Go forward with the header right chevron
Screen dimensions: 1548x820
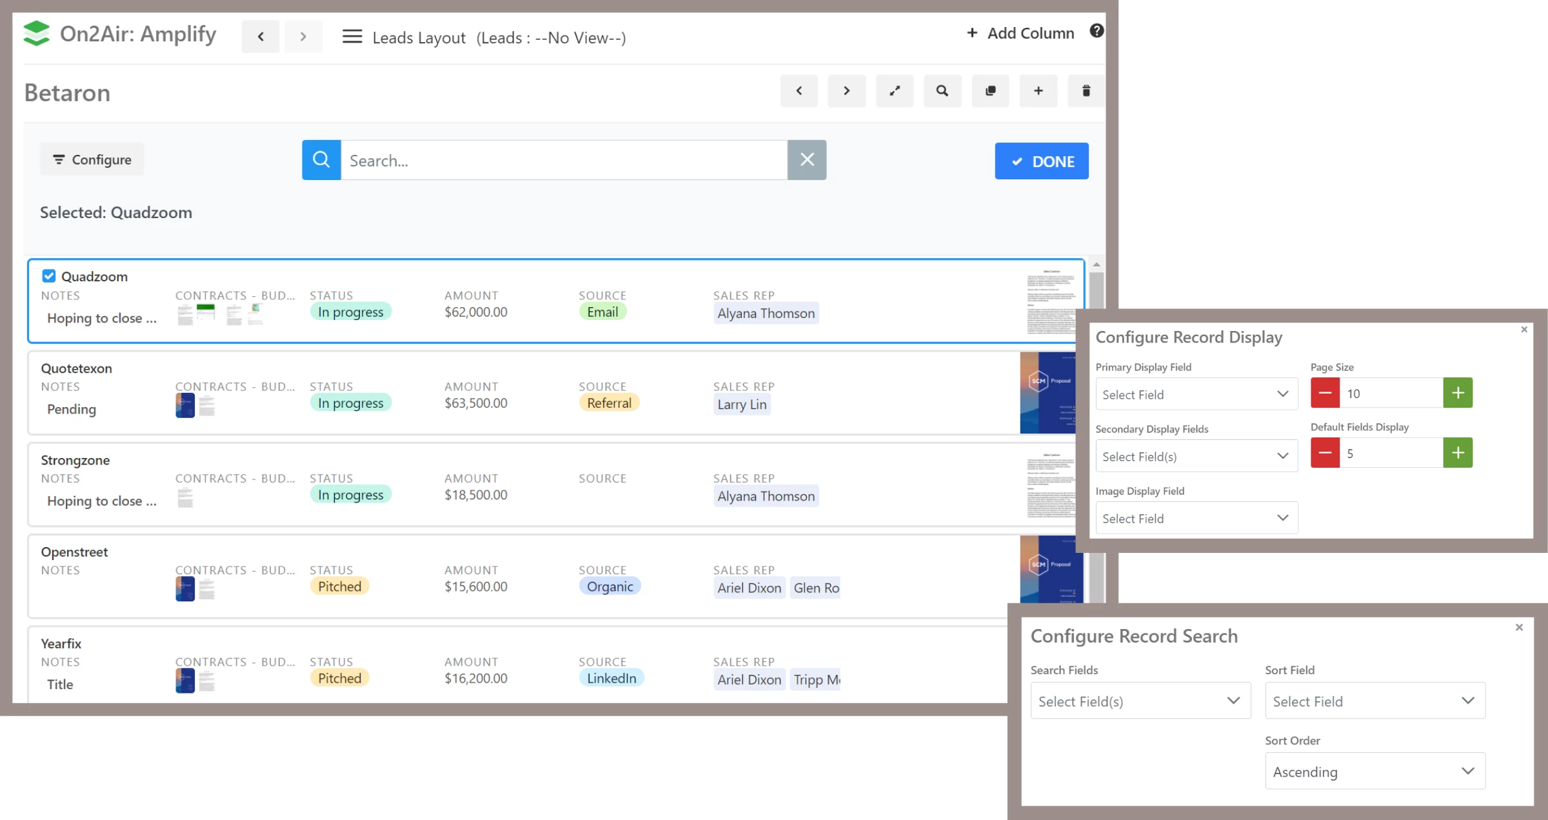click(303, 37)
